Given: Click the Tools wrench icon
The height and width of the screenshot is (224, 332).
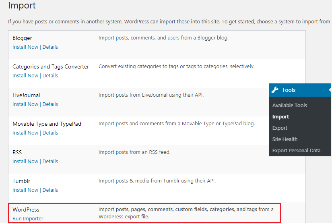Looking at the screenshot, I should (x=275, y=90).
